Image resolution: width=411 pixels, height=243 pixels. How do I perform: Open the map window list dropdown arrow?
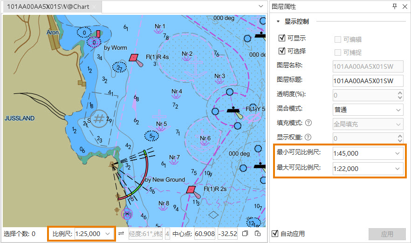point(261,7)
